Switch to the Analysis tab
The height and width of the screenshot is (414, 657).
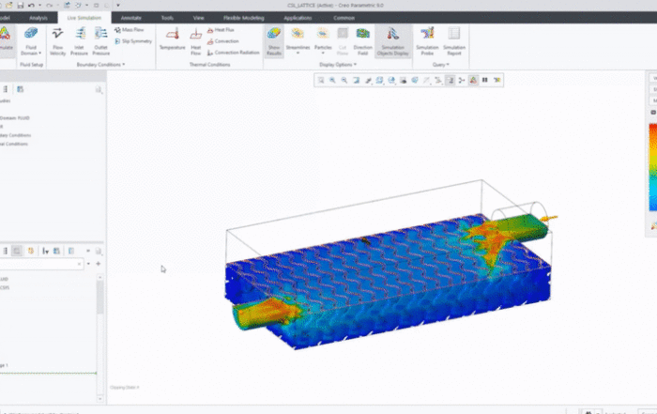click(38, 18)
